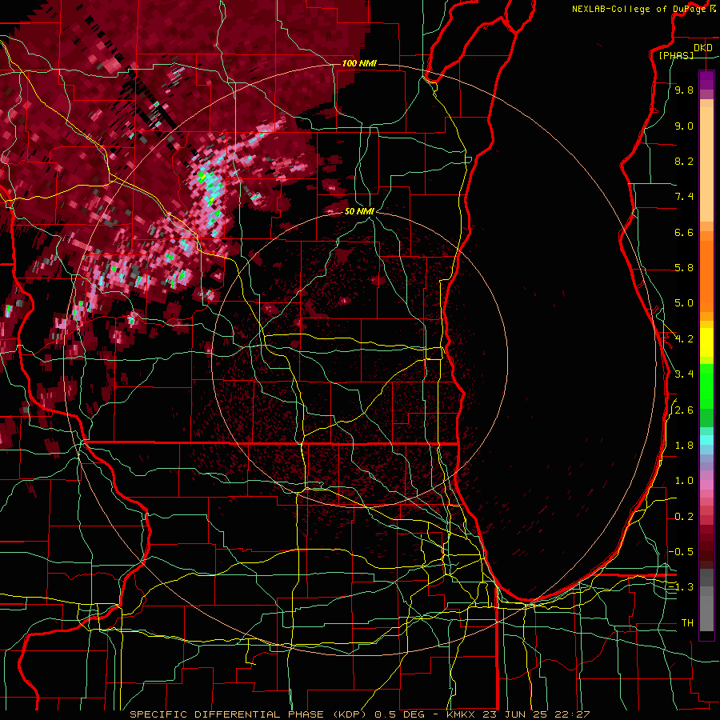Image resolution: width=720 pixels, height=720 pixels.
Task: Click the cyan segment of the color bar
Action: [x=706, y=440]
